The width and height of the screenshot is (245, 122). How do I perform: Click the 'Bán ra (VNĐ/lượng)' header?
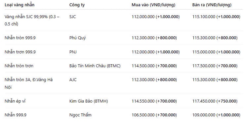(x=212, y=5)
